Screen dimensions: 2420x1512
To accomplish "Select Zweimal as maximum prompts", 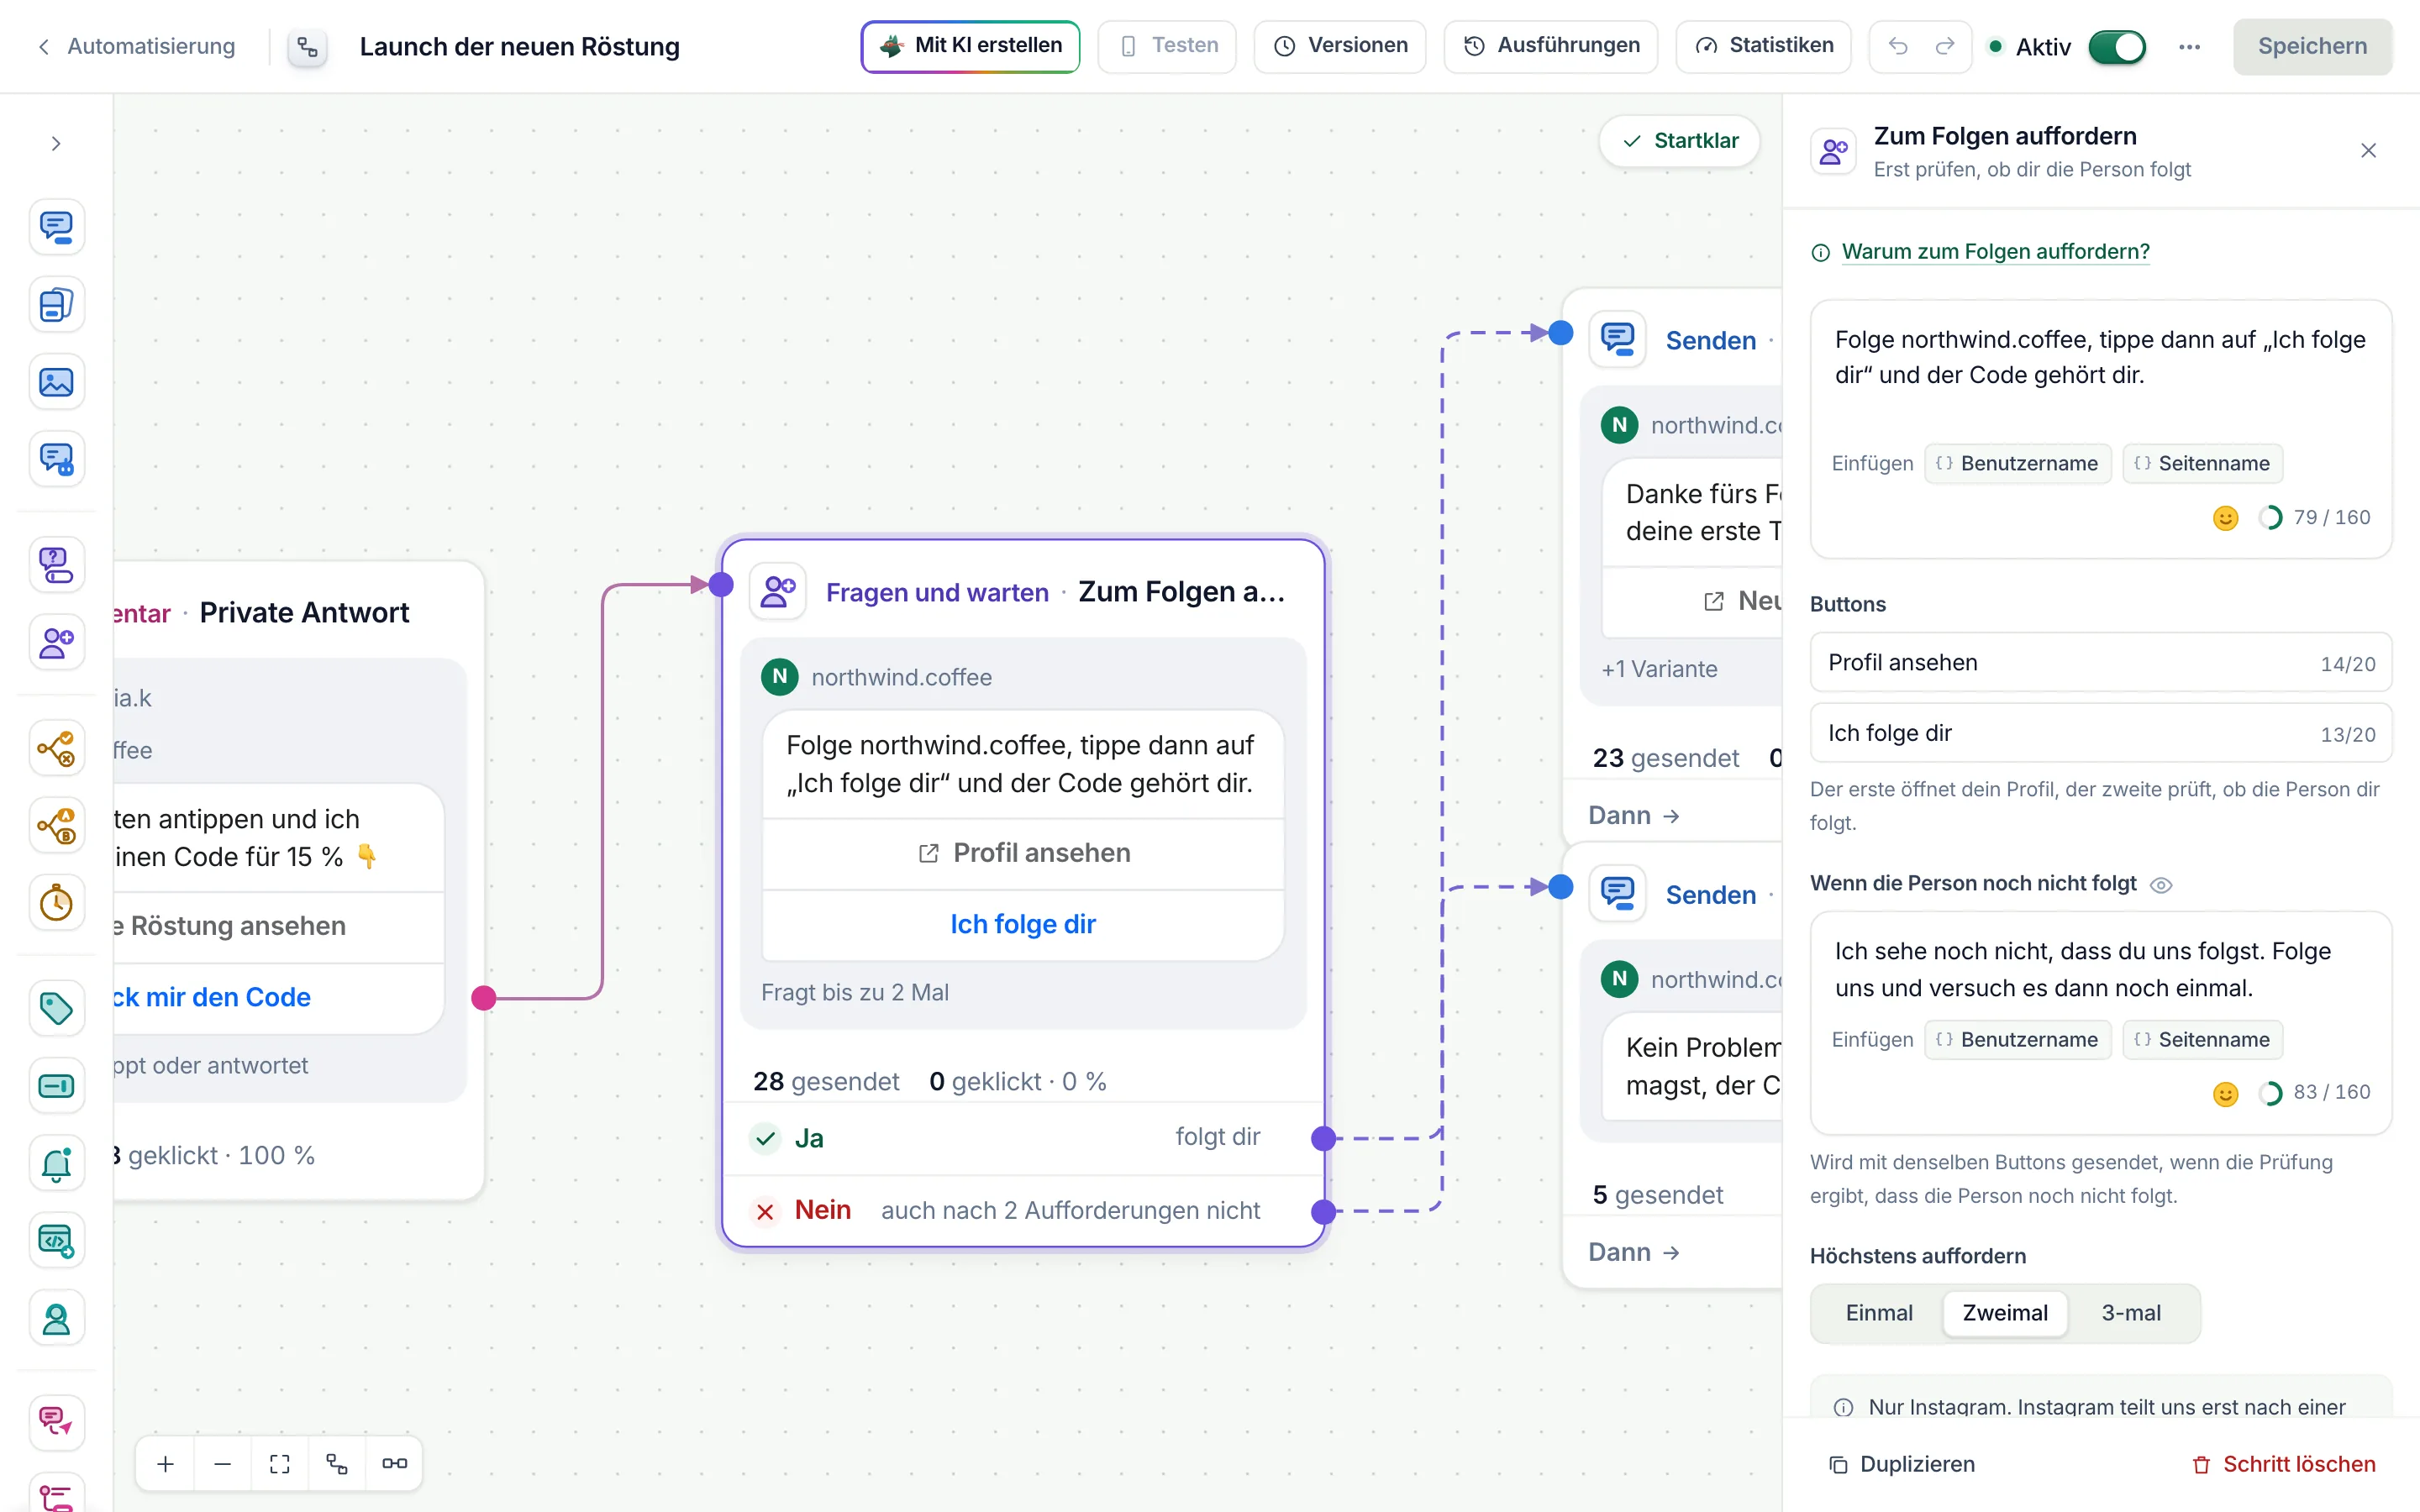I will tap(2005, 1313).
